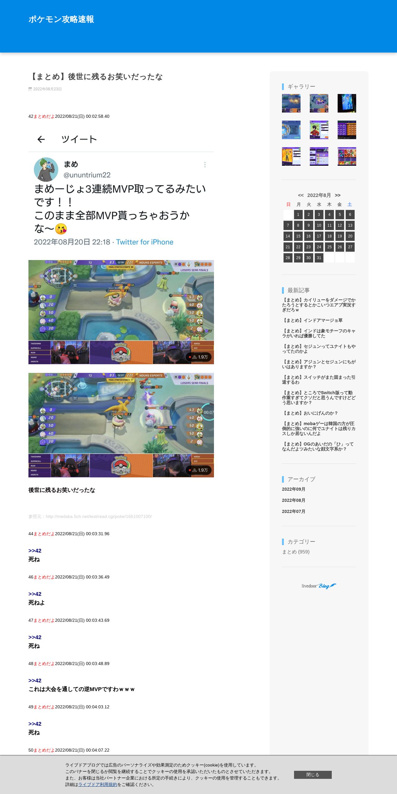Open article mobaゲーは韓国の方が圧倒的に強い
Screen dimensions: 397x794
click(319, 429)
